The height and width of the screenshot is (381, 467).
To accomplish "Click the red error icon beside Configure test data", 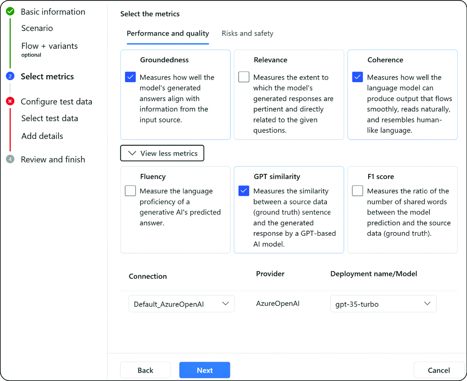I will [x=10, y=101].
